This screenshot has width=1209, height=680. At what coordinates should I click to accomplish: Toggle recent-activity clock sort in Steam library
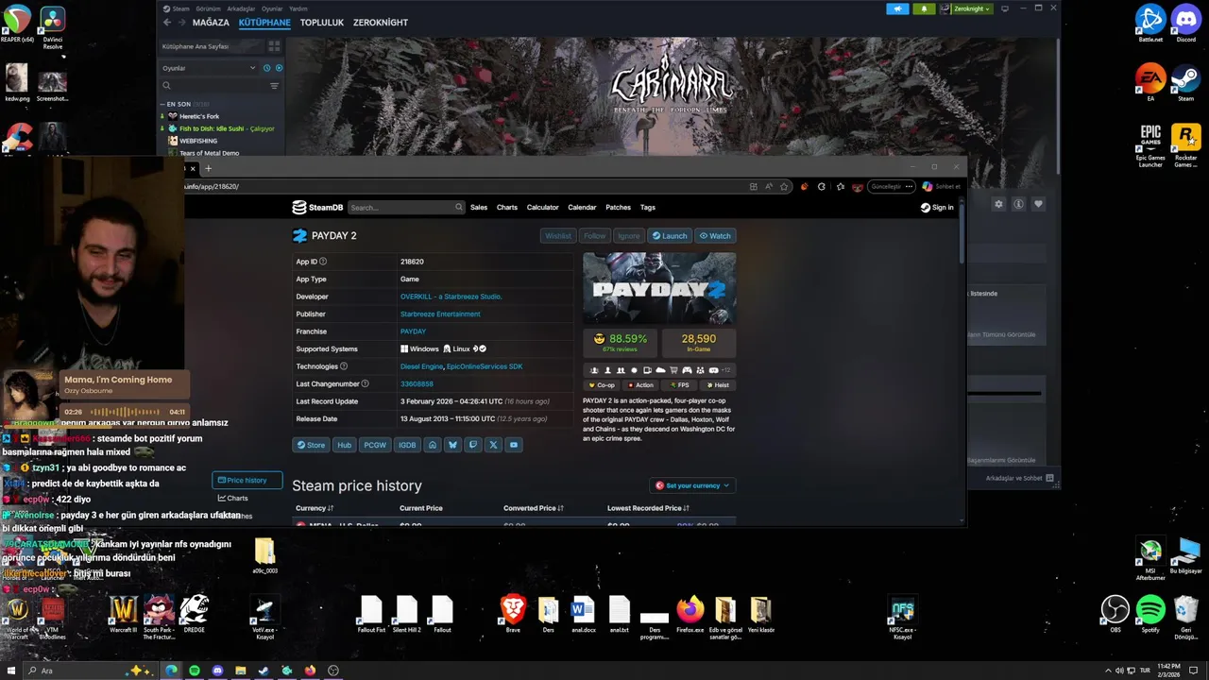tap(266, 68)
